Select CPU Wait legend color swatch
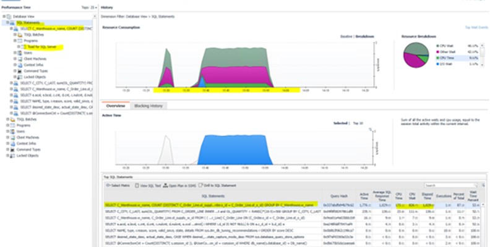This screenshot has height=247, width=495. (x=438, y=46)
